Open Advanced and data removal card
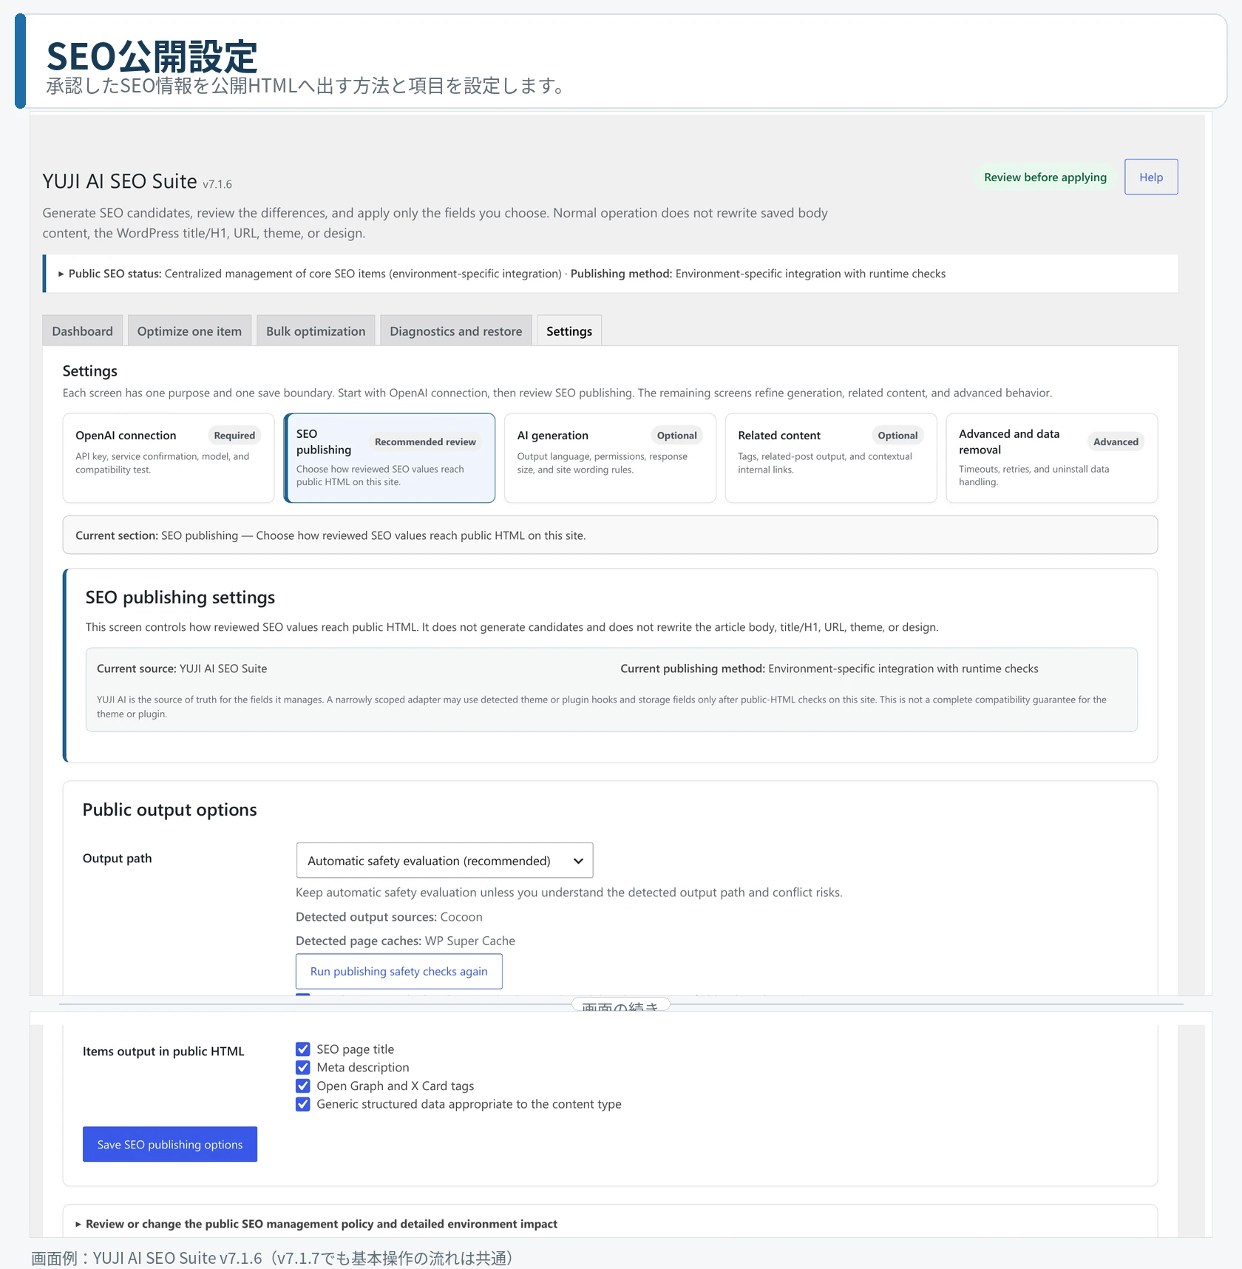 [1052, 458]
